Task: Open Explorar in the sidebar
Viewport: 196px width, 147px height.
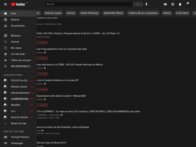Action: (x=18, y=20)
